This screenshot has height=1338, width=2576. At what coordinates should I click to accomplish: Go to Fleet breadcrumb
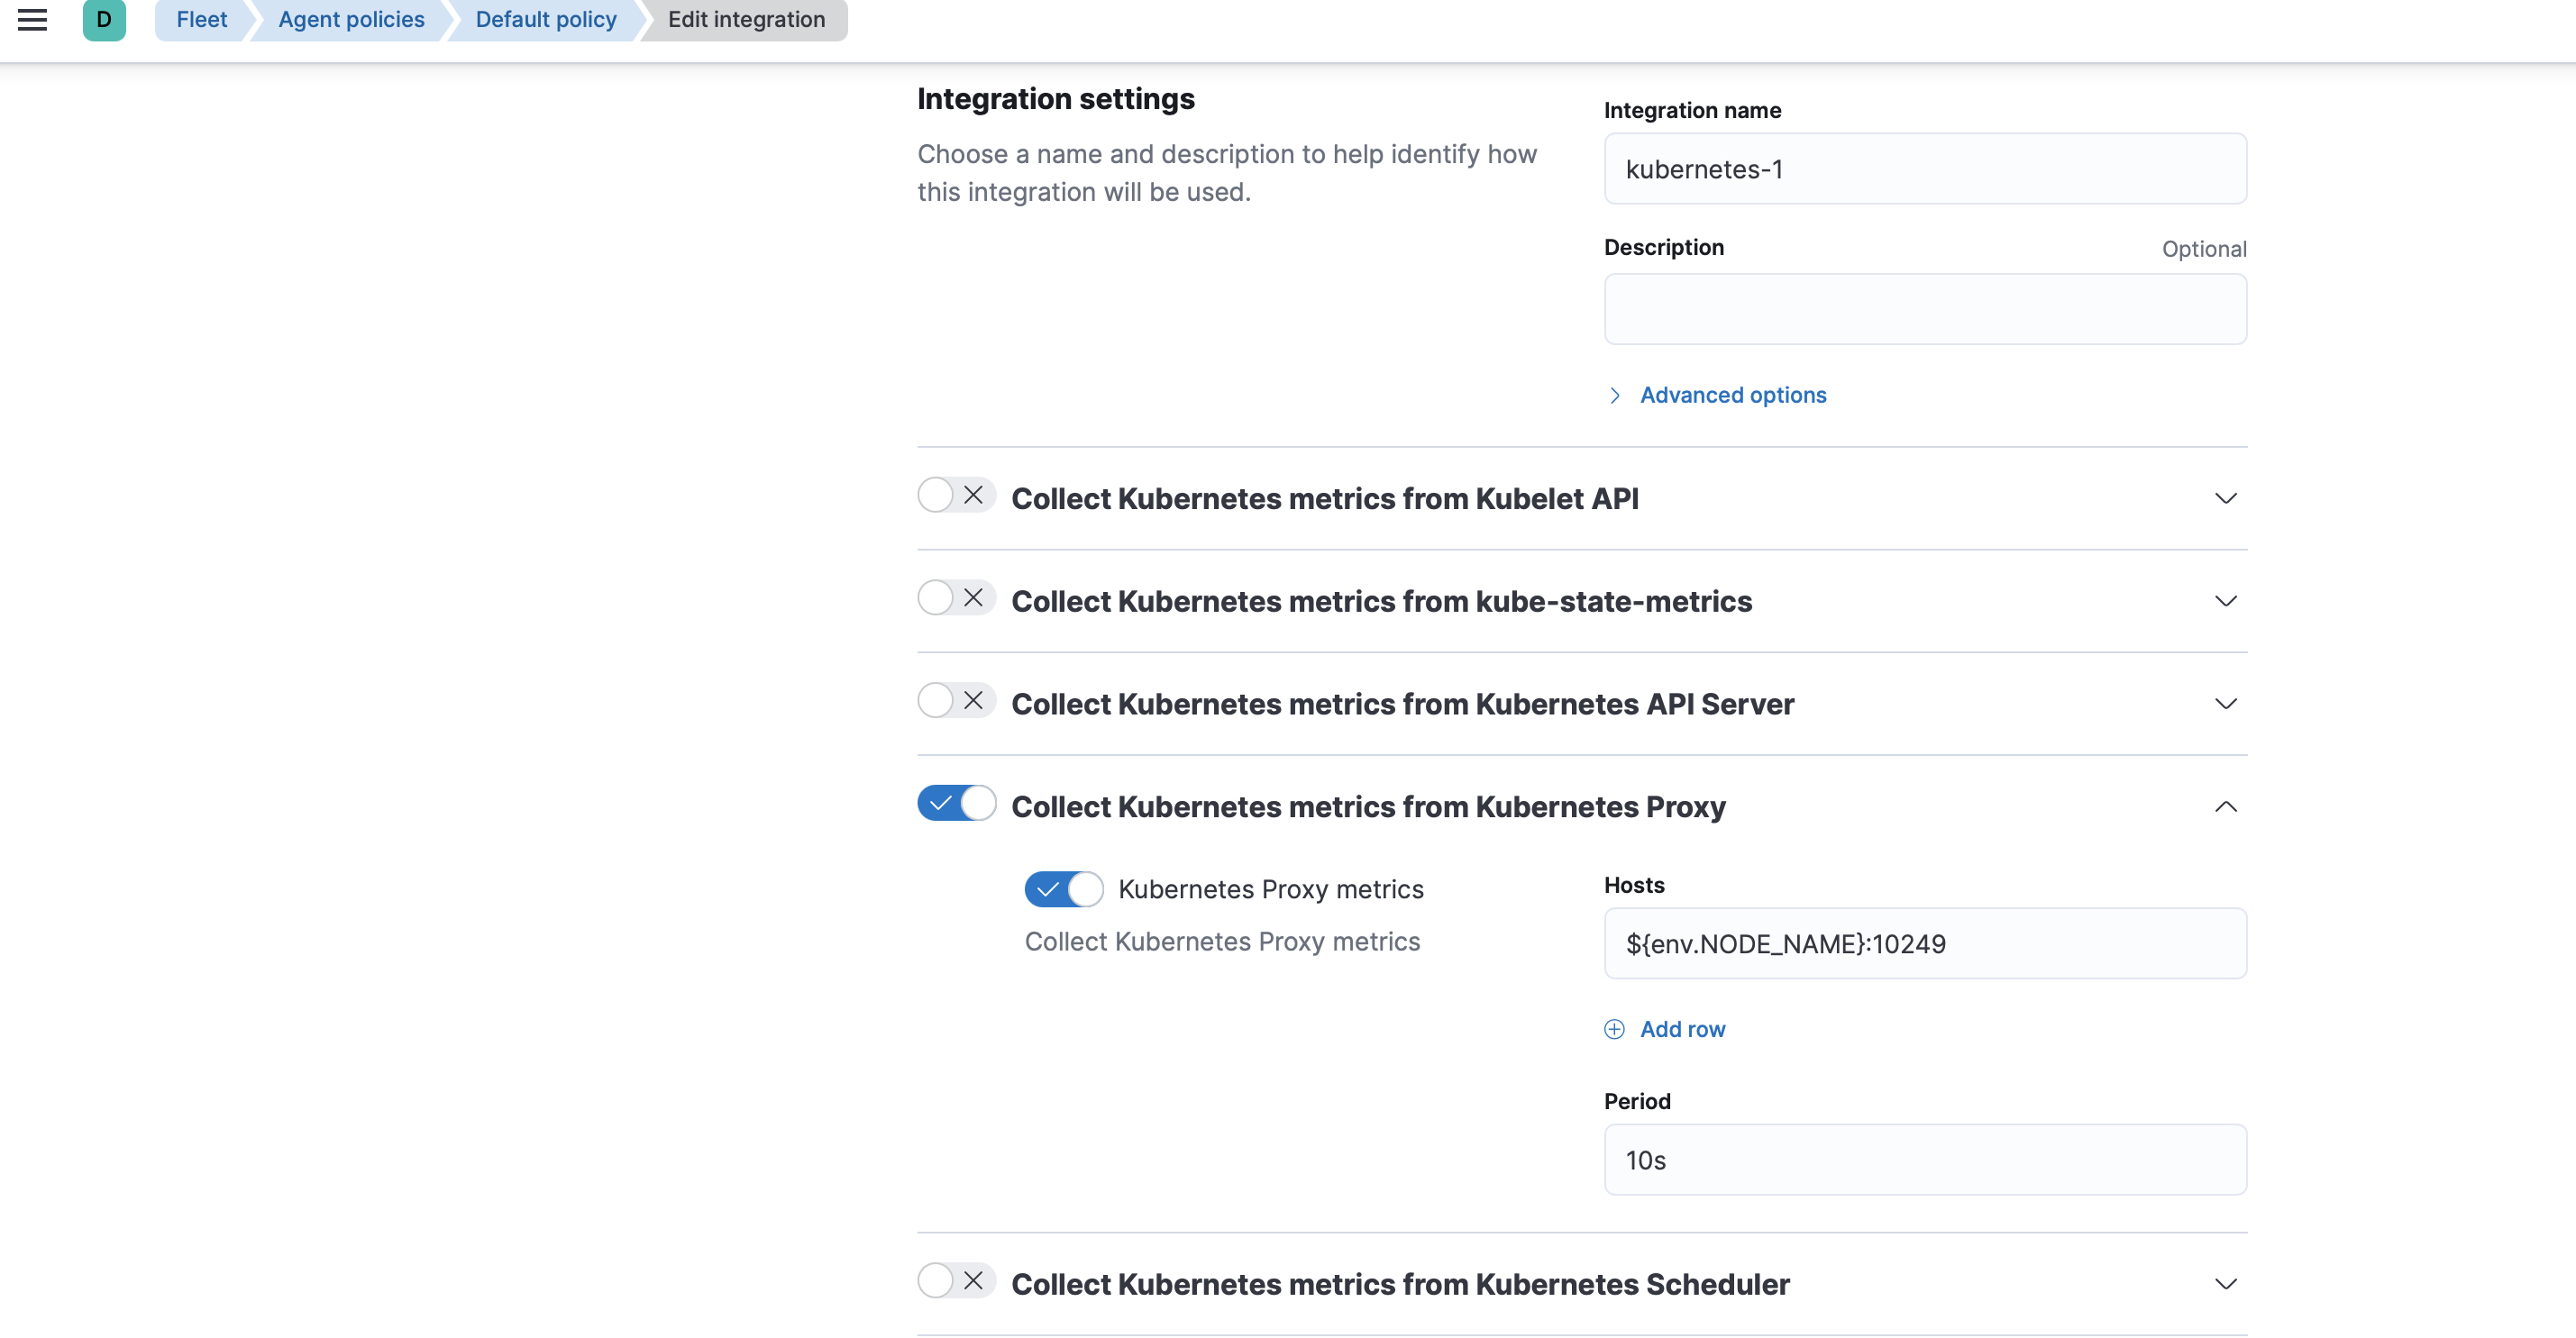[x=201, y=19]
